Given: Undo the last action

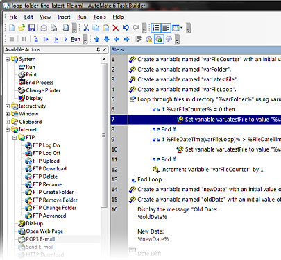Looking at the screenshot, I should tap(126, 28).
